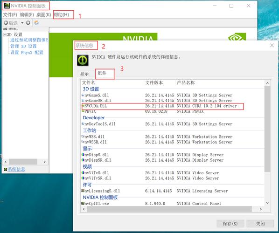Screen dimensions: 279x233
Task: Click the 产品名称 column header
Action: tap(186, 82)
